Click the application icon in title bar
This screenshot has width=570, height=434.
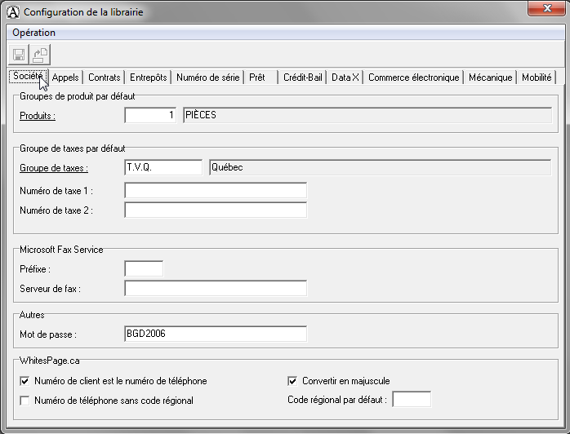point(13,11)
